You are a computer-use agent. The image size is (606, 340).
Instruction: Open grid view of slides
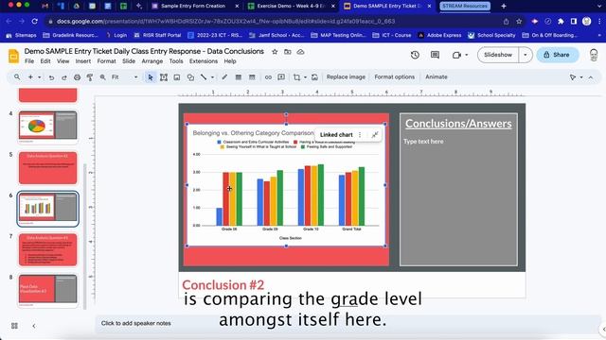click(x=15, y=326)
